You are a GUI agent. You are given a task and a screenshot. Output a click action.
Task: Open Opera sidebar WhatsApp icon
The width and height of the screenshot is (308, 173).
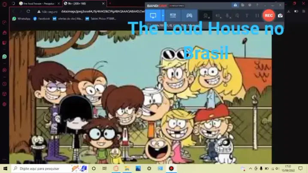tap(4, 57)
